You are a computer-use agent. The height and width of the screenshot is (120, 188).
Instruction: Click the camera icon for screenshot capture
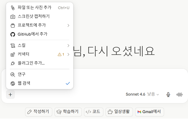(13, 17)
